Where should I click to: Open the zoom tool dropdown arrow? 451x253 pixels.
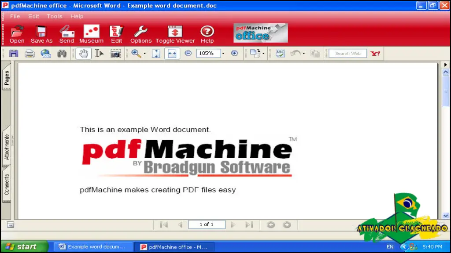tap(144, 53)
